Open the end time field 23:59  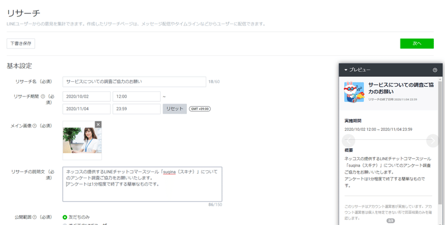click(x=136, y=109)
